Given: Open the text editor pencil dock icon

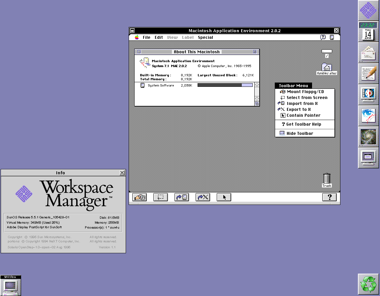Looking at the screenshot, I should tap(368, 74).
